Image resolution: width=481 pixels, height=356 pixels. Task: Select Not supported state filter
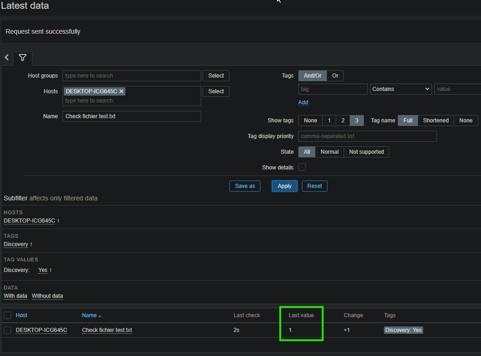tap(366, 152)
